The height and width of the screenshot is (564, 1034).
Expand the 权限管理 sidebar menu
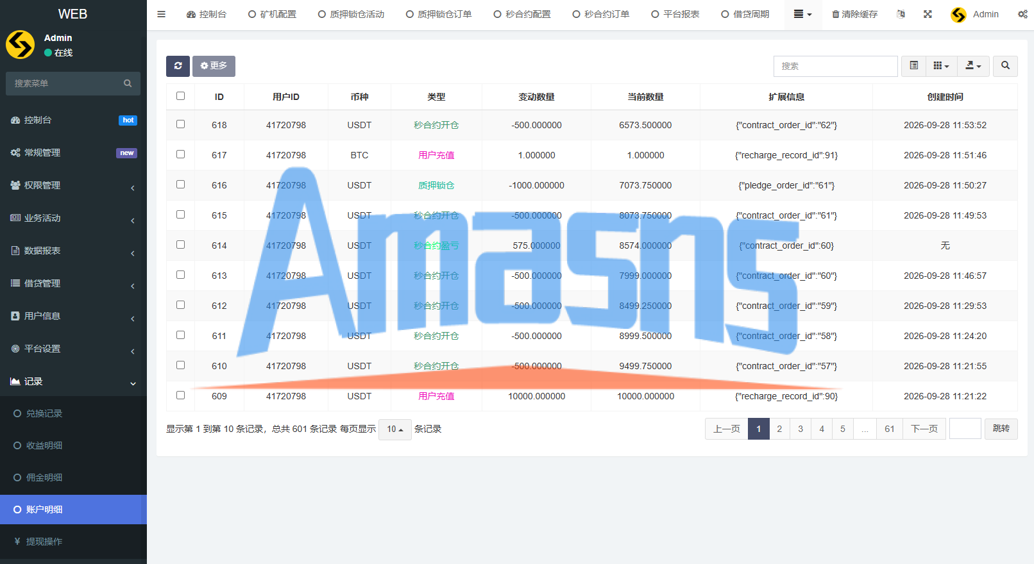pyautogui.click(x=74, y=185)
